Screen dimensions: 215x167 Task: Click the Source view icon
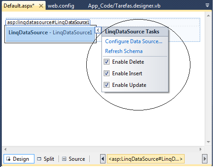[x=64, y=159]
